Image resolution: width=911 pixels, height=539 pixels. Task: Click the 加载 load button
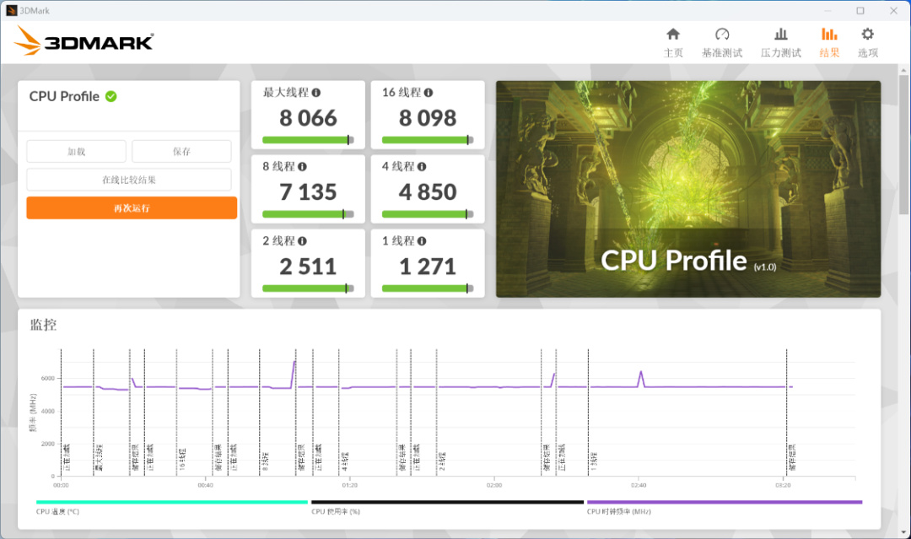pyautogui.click(x=76, y=152)
